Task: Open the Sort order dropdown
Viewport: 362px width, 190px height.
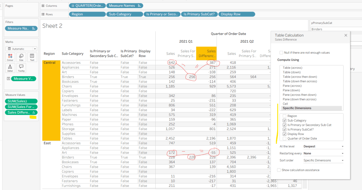Action: [x=323, y=160]
